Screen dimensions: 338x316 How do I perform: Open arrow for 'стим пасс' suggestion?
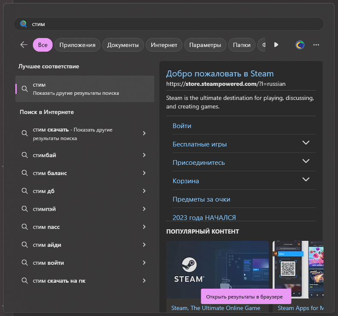tap(144, 227)
